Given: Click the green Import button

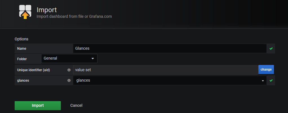Looking at the screenshot, I should click(38, 105).
